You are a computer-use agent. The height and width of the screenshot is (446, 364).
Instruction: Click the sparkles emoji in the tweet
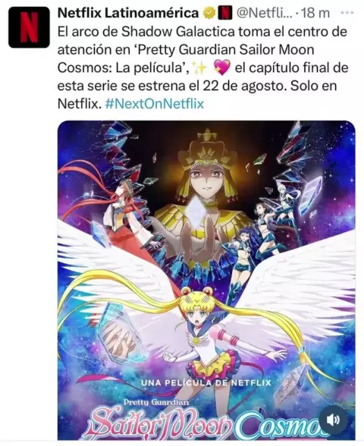201,68
